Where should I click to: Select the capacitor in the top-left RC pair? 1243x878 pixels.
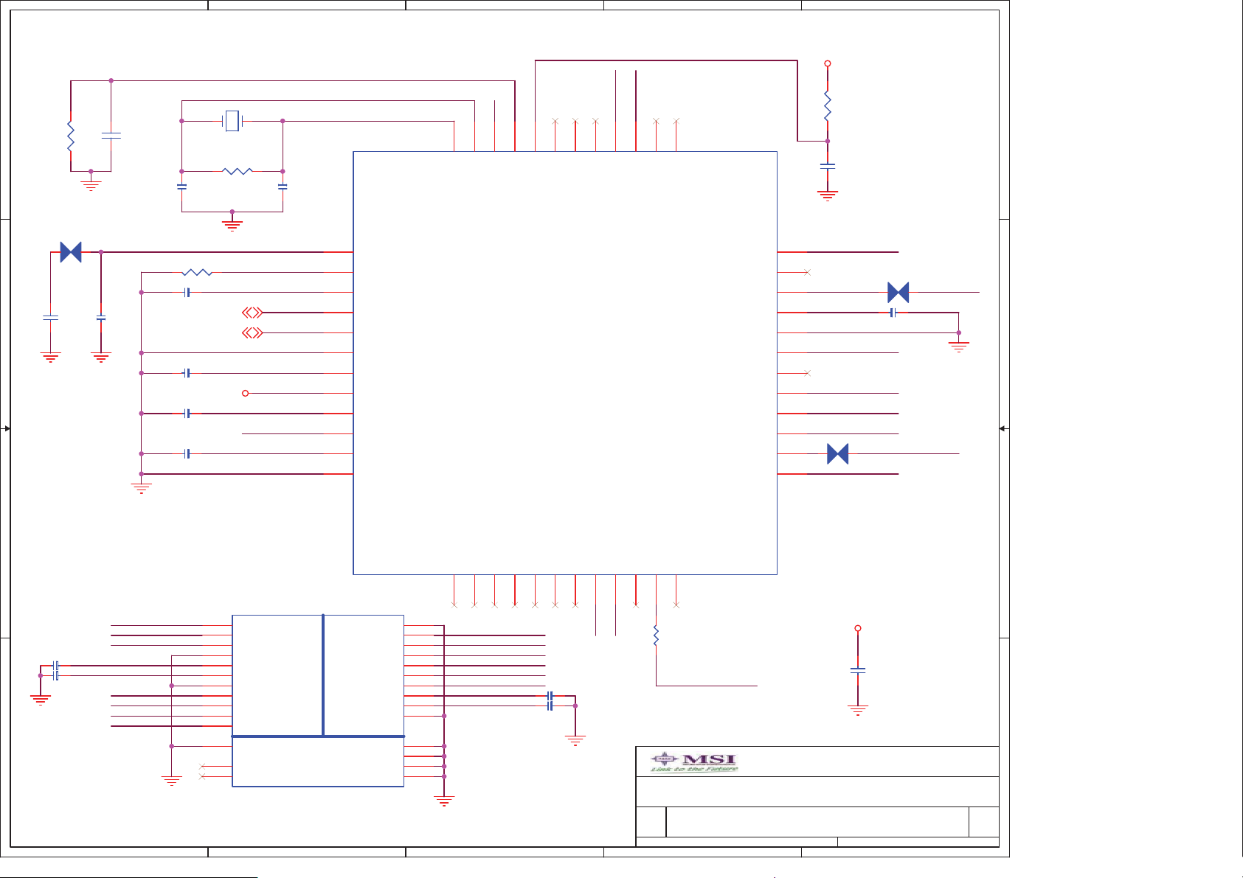[x=111, y=136]
